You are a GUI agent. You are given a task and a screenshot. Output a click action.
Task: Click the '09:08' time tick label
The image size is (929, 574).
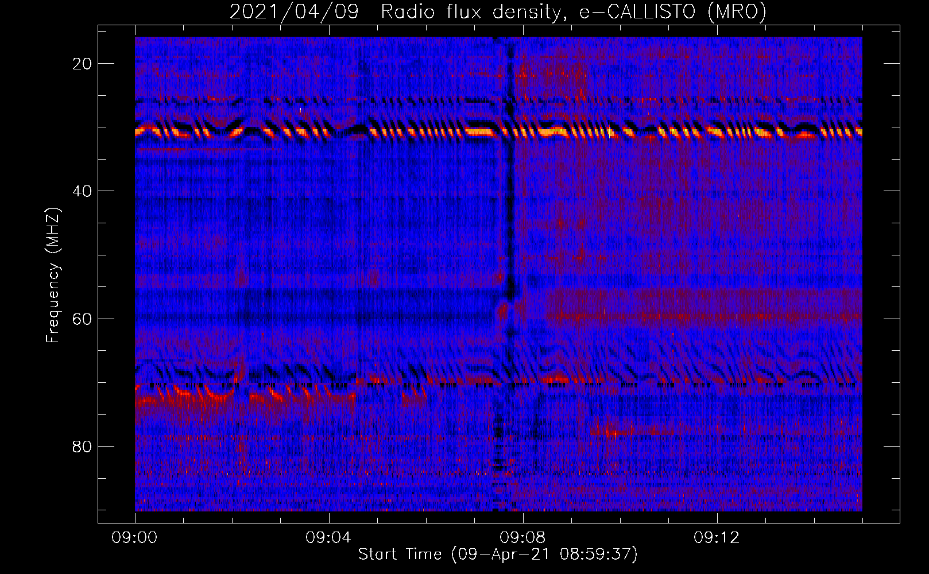click(523, 538)
